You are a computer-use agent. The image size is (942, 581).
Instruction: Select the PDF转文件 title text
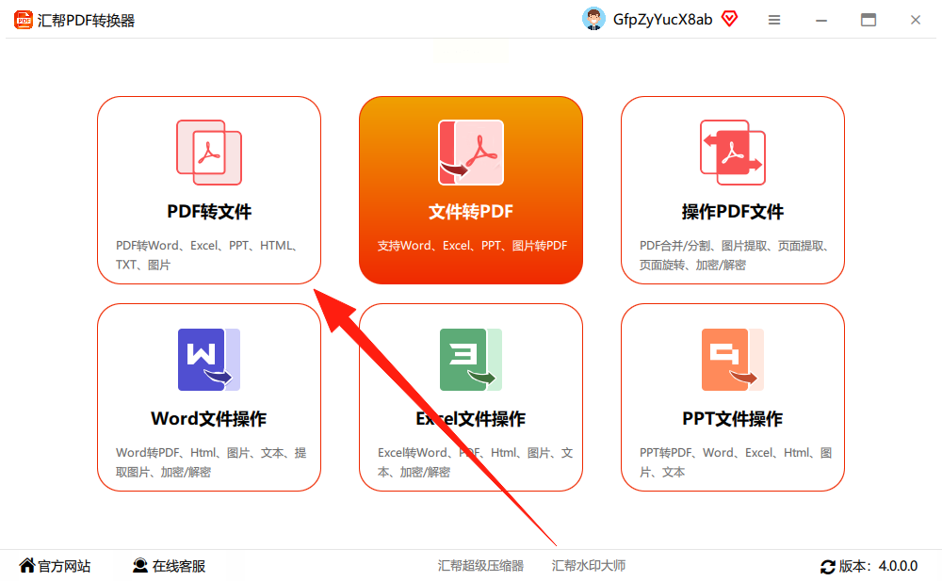pyautogui.click(x=209, y=212)
